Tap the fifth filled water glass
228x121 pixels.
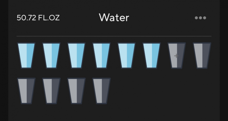coord(127,55)
